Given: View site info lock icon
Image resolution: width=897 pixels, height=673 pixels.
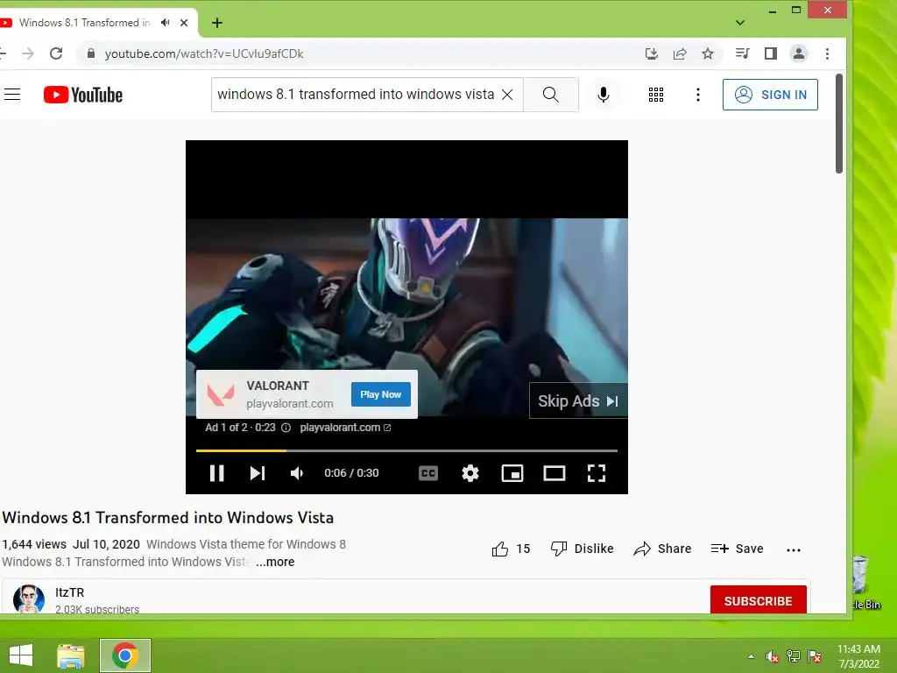Looking at the screenshot, I should 91,53.
